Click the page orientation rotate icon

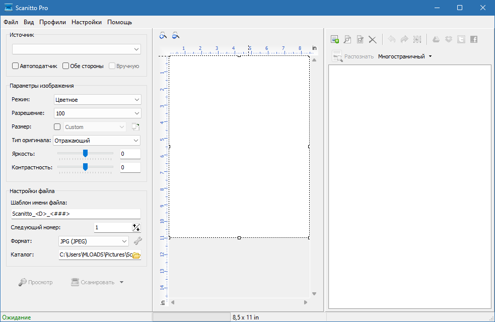click(136, 127)
